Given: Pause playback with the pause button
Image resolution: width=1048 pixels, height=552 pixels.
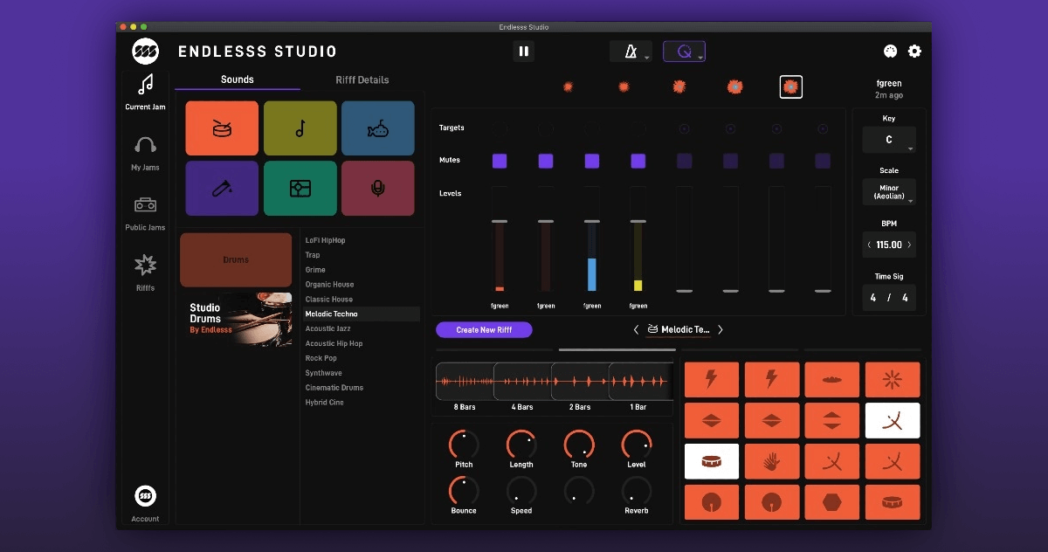Looking at the screenshot, I should pyautogui.click(x=524, y=52).
